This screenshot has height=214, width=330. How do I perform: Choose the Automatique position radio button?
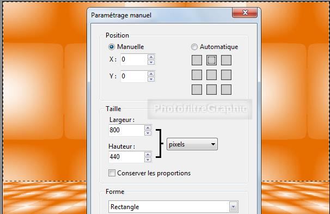tap(194, 47)
